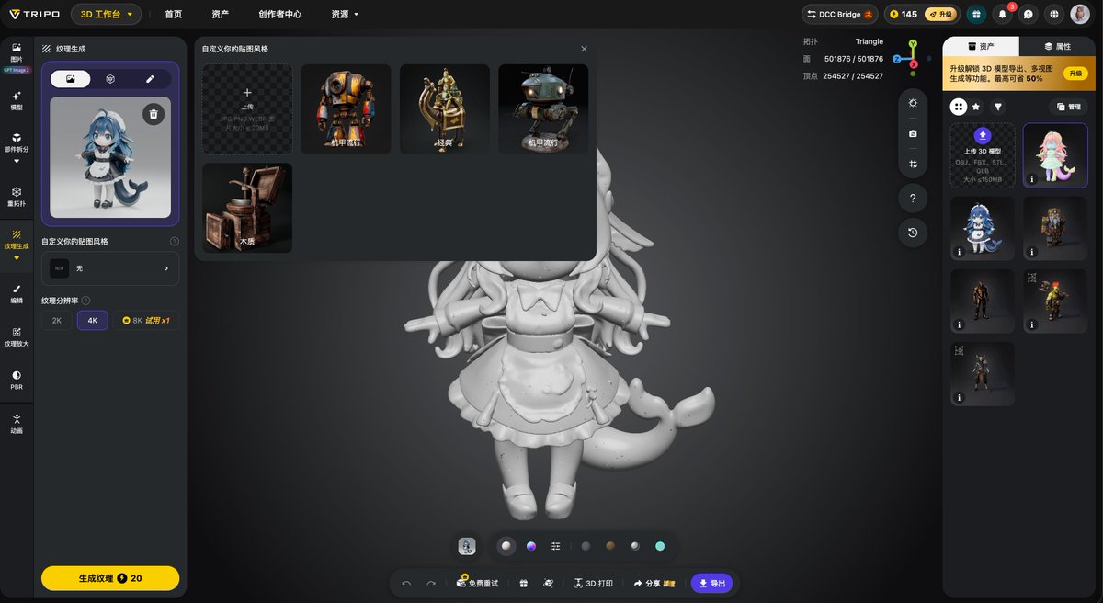Viewport: 1103px width, 603px height.
Task: Click the undo arrow in bottom toolbar
Action: [406, 583]
